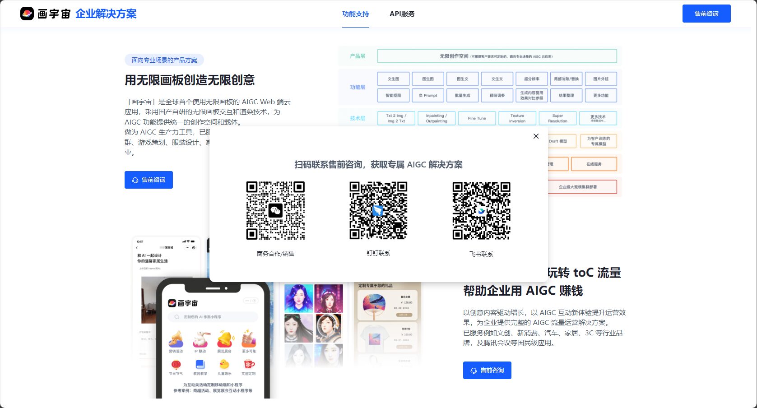Click the 钉钉联系 label
The height and width of the screenshot is (408, 757).
tap(378, 253)
